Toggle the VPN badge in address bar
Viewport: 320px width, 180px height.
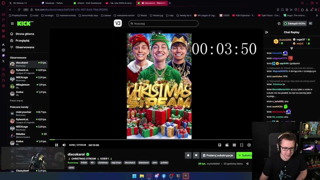tap(26, 9)
